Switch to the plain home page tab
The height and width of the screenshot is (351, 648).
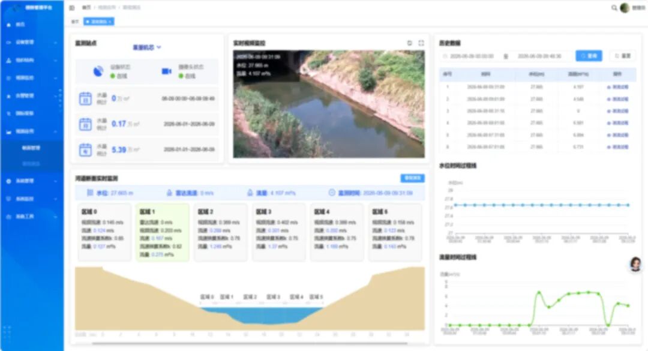(x=75, y=22)
